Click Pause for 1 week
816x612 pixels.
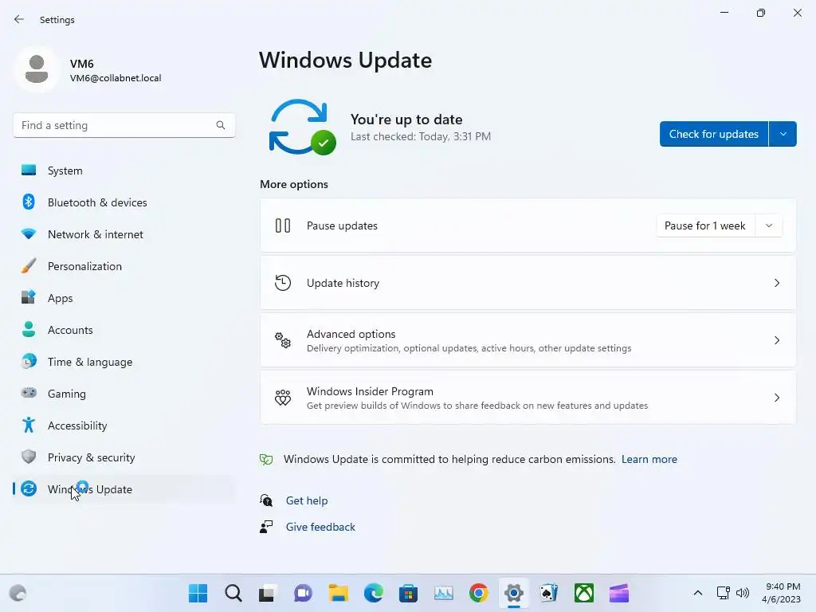(705, 226)
